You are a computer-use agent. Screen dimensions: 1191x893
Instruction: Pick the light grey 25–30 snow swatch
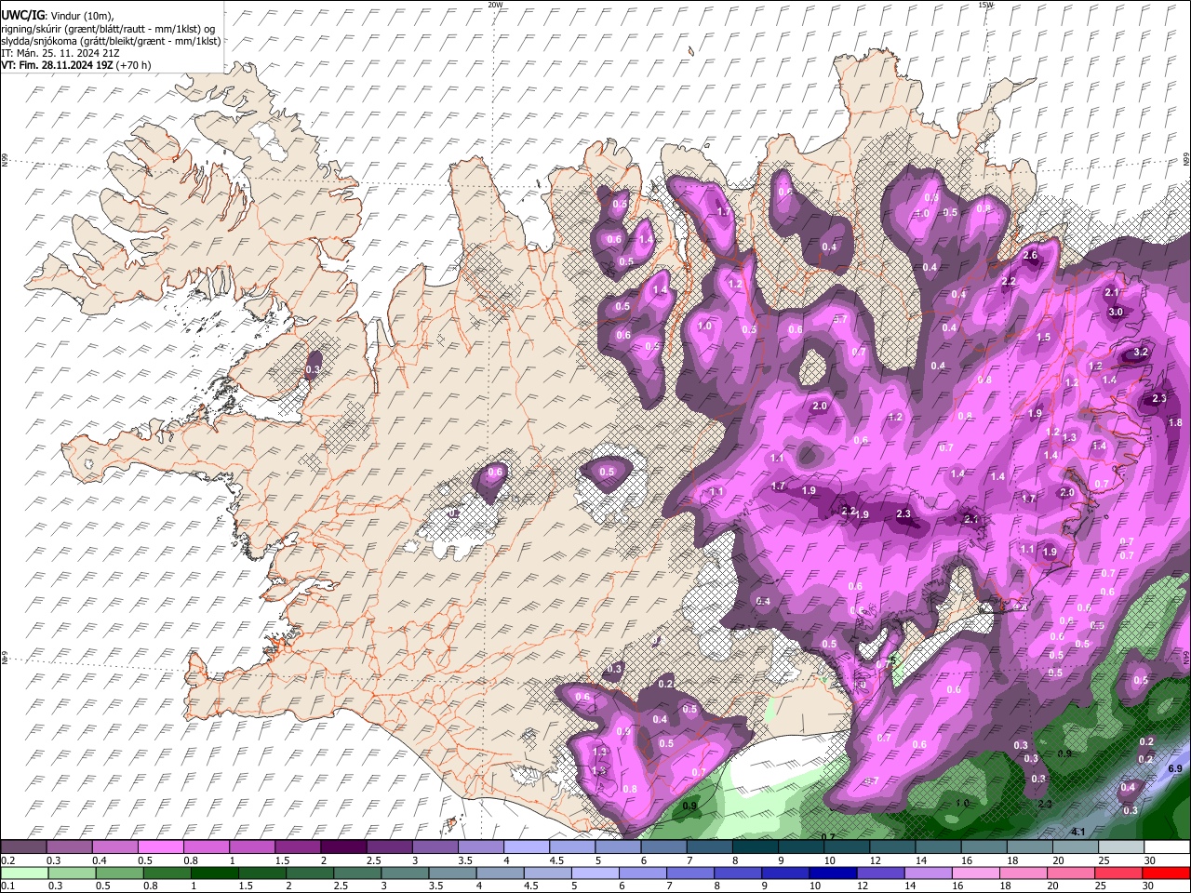[x=1121, y=847]
